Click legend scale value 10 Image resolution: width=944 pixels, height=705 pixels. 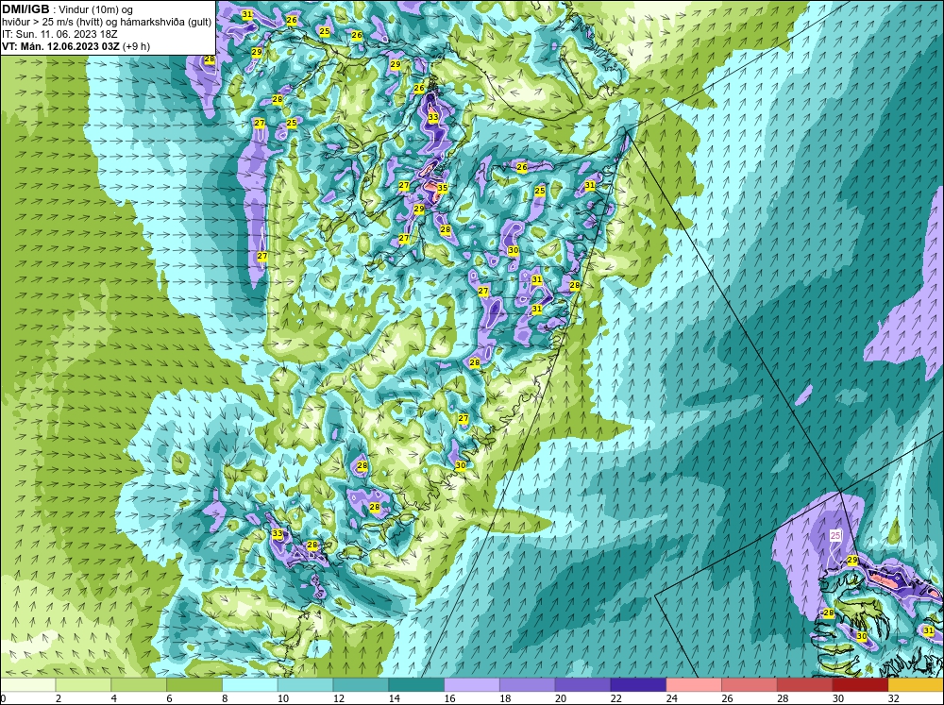pyautogui.click(x=283, y=698)
